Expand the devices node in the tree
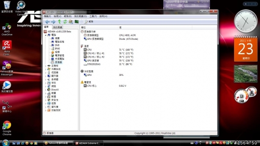260x146 pixels. [45, 93]
